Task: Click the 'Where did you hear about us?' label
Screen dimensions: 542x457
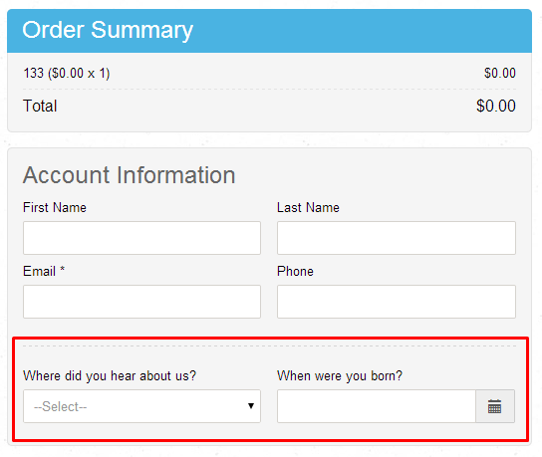Action: coord(110,375)
